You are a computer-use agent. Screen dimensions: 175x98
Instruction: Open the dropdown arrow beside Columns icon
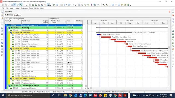(x=59, y=5)
